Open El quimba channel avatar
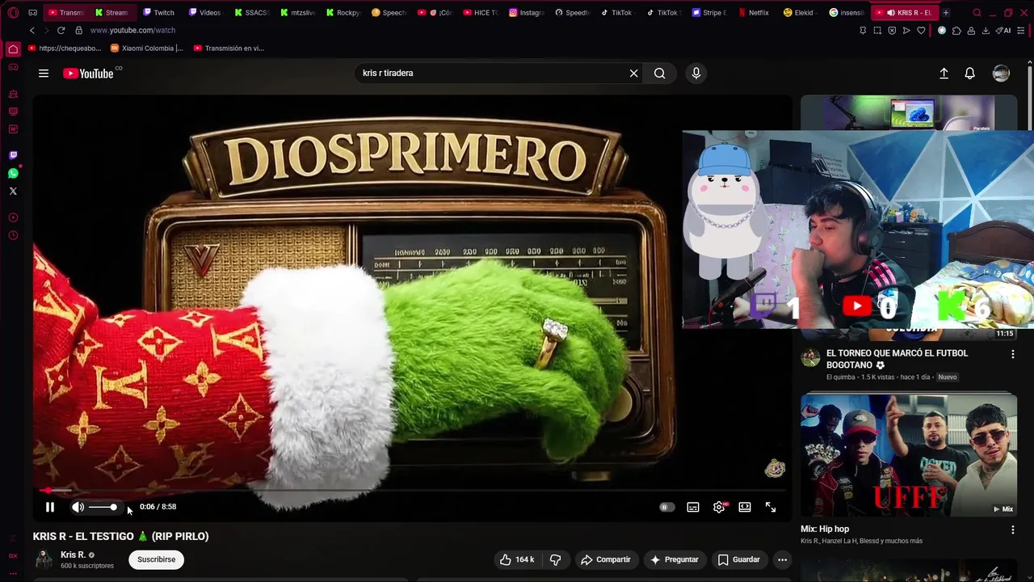Screen dimensions: 1034x582 point(810,357)
